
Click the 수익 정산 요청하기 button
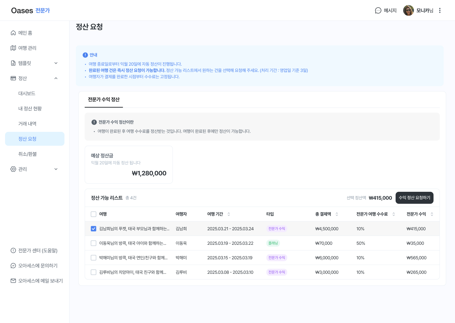(x=414, y=198)
